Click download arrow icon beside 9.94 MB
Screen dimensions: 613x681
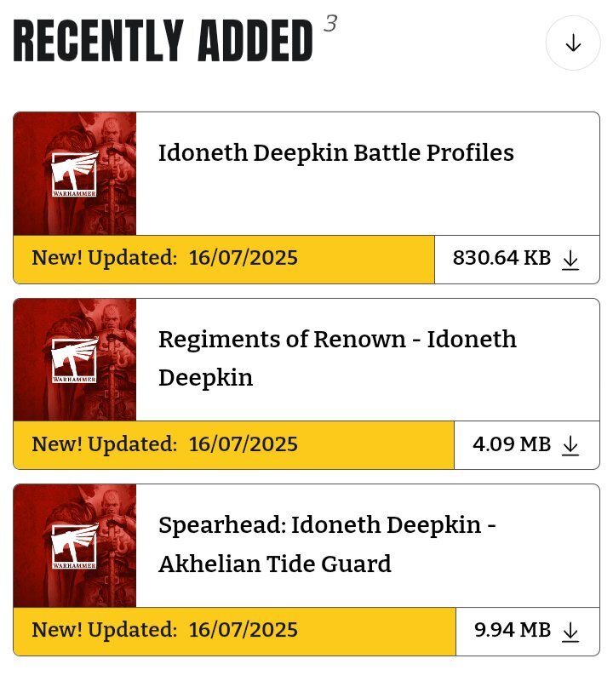(570, 632)
